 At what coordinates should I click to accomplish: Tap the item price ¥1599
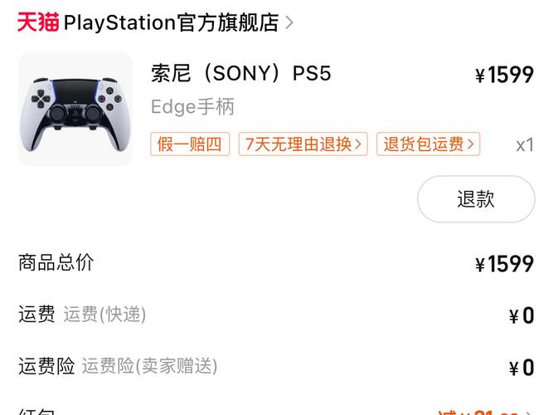point(504,76)
